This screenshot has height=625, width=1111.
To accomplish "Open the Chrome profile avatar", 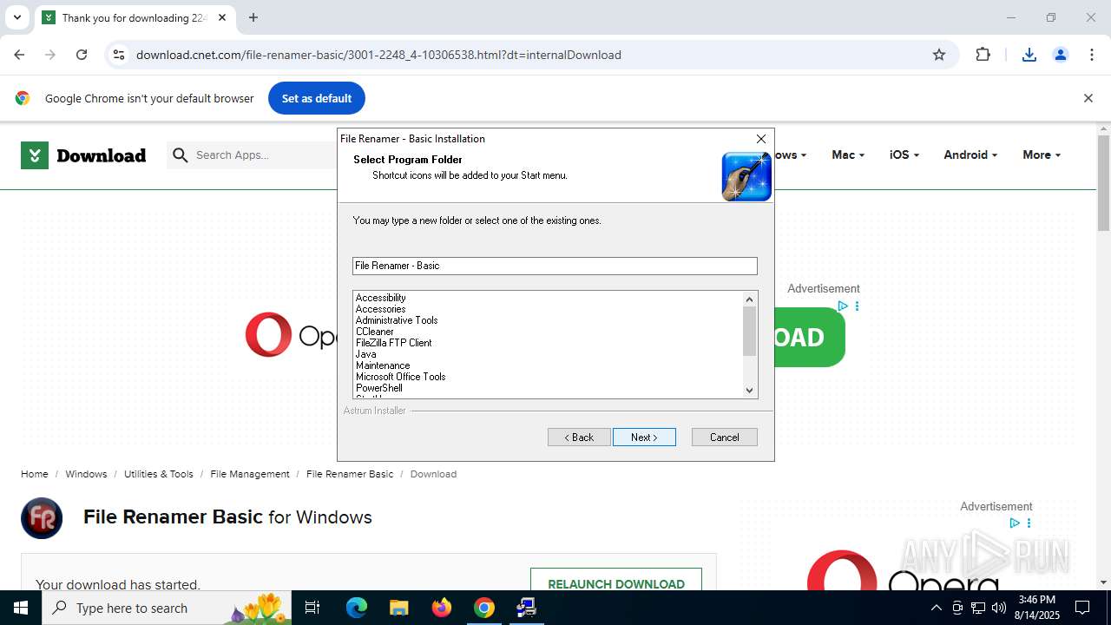I will coord(1060,55).
